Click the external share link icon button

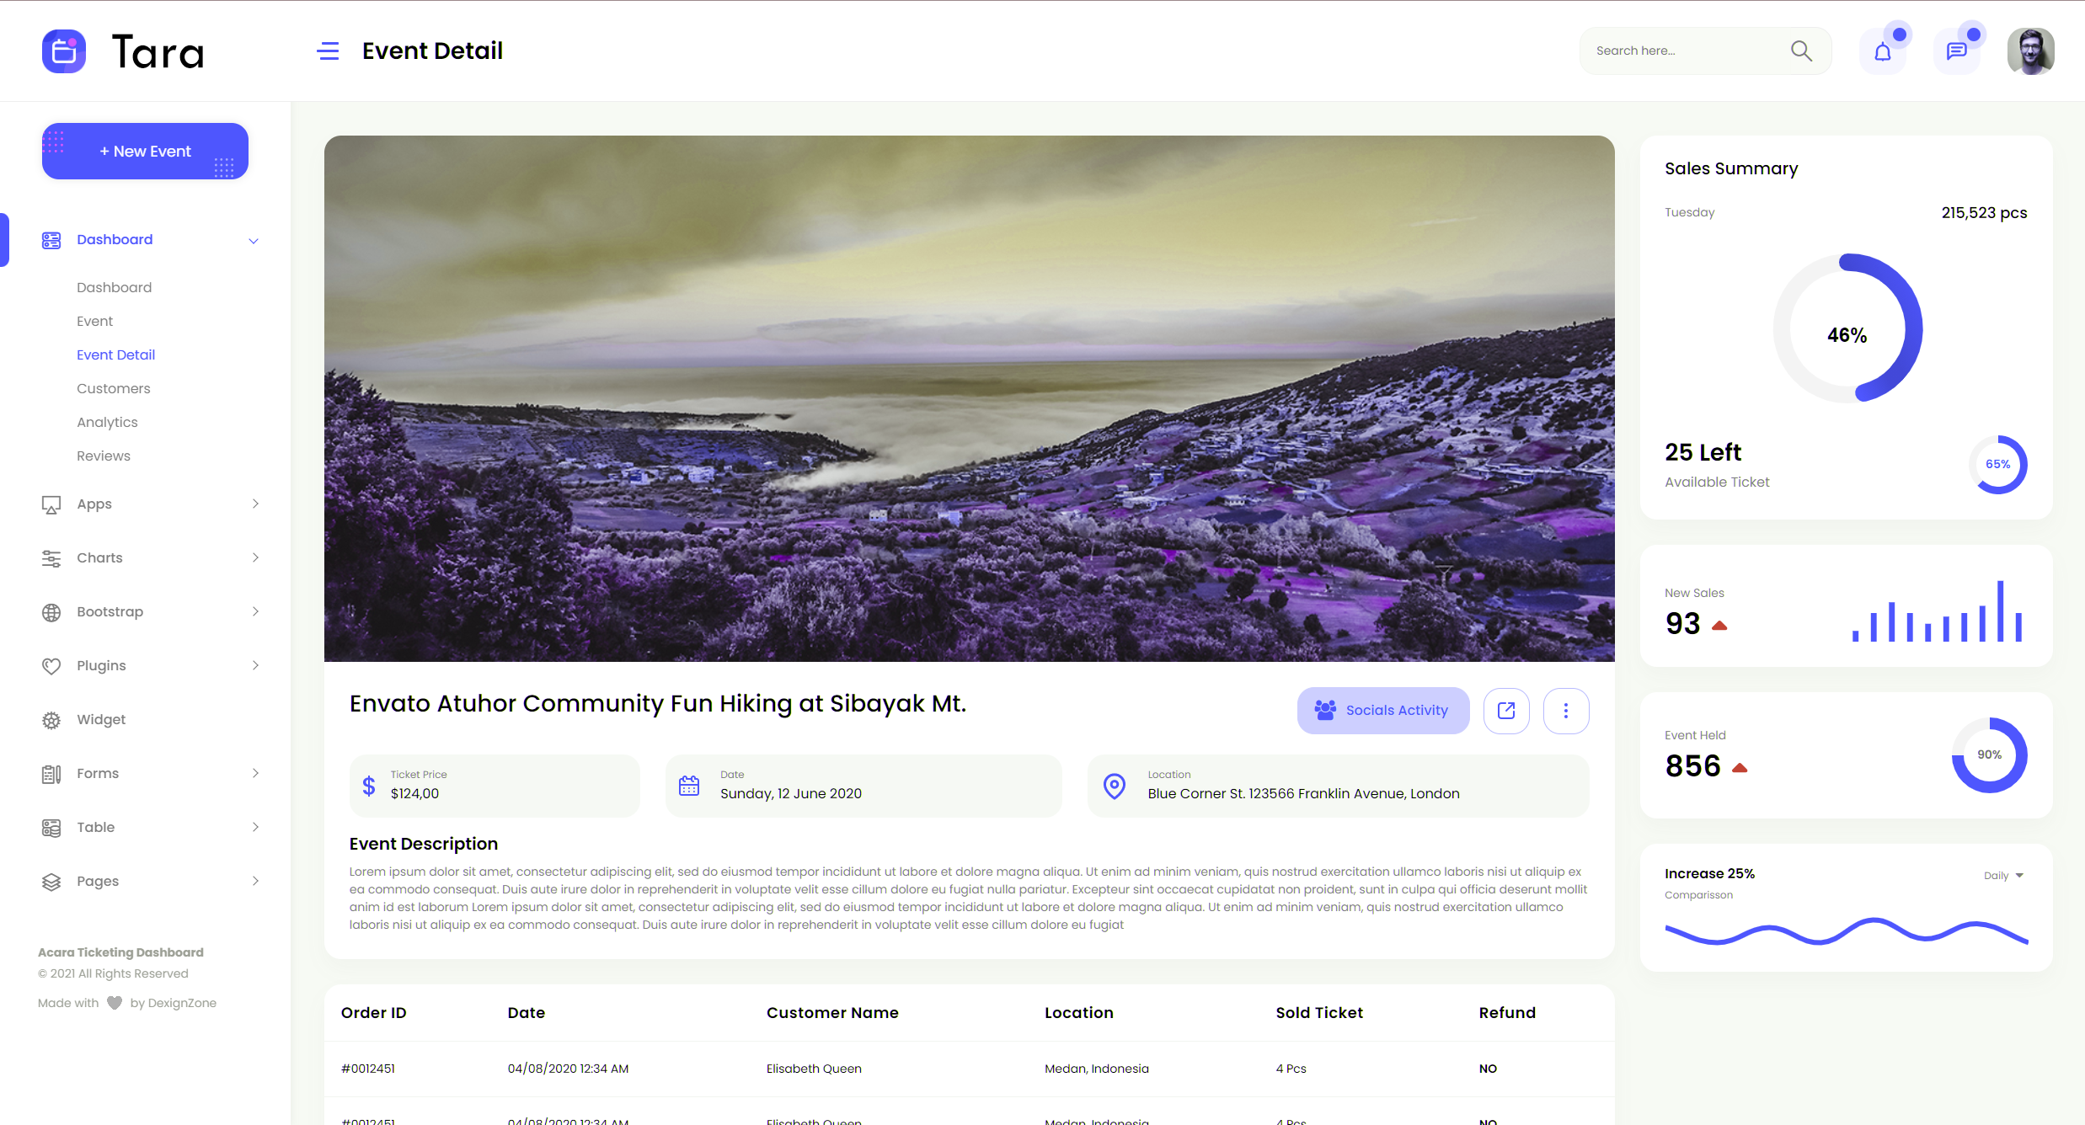[1506, 711]
